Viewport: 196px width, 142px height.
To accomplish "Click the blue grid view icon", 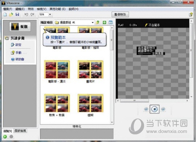I will (x=111, y=22).
